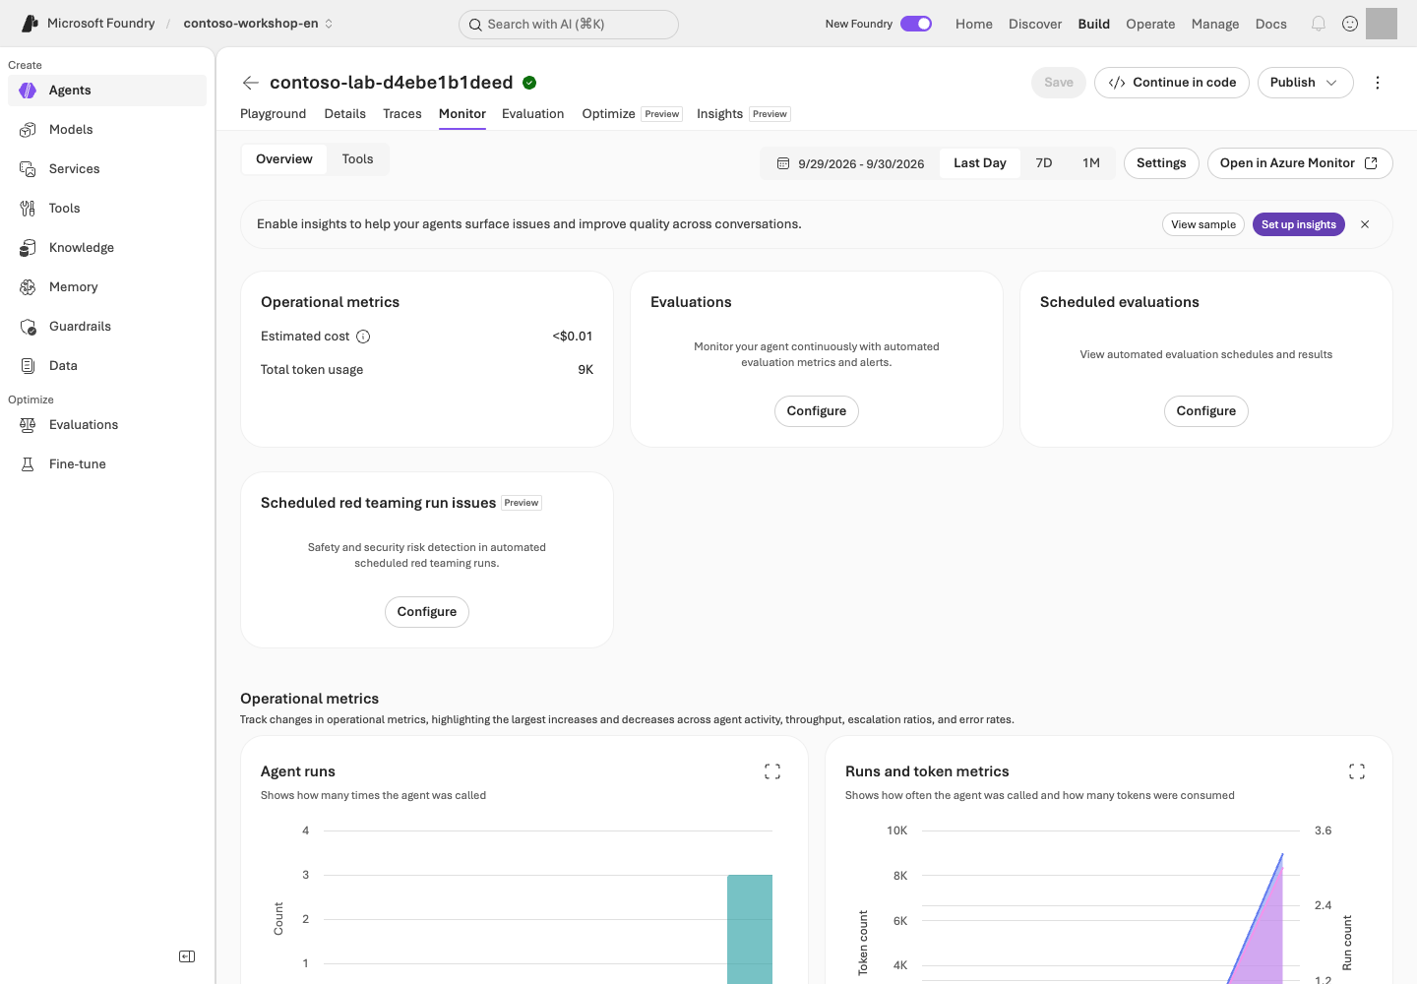Select the Last Day time range
This screenshot has height=984, width=1417.
coord(980,163)
